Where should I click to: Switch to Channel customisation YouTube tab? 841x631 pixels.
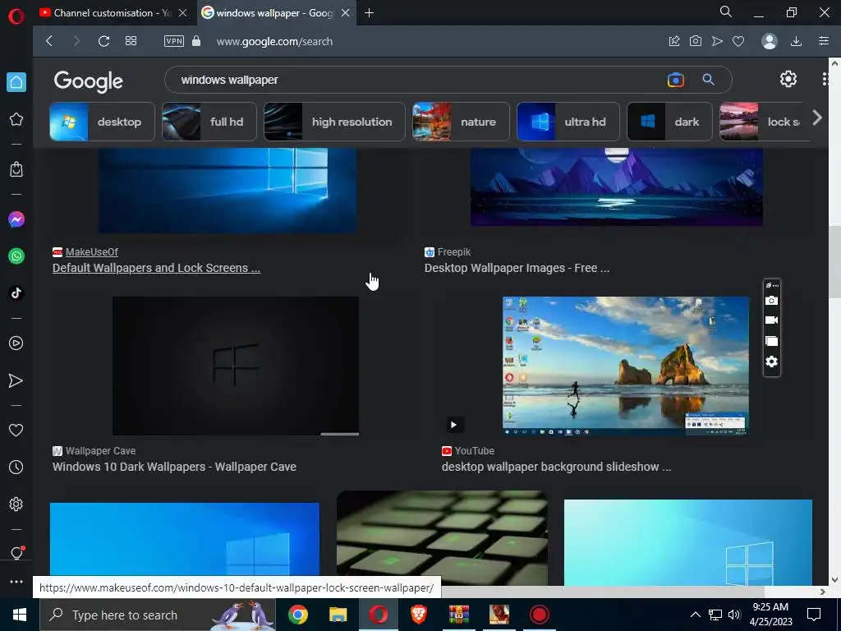(x=113, y=13)
